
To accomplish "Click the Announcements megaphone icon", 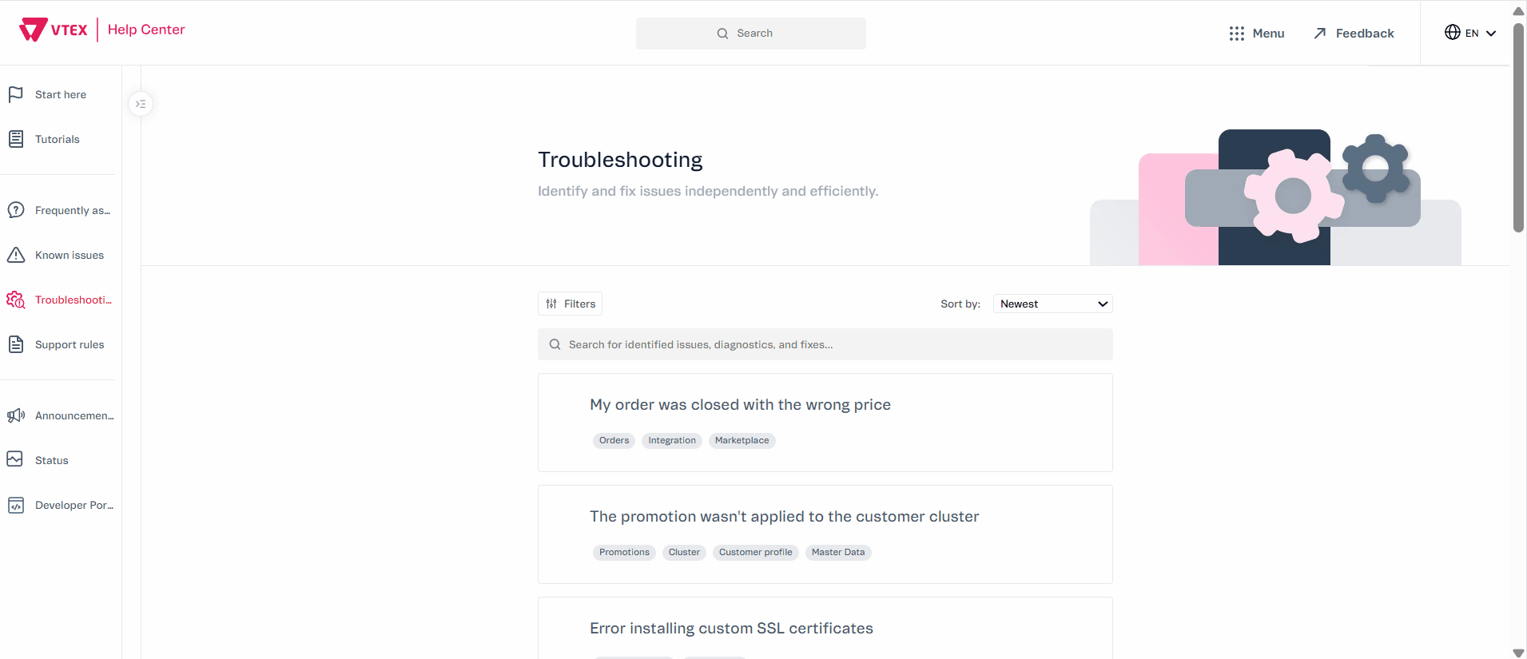I will click(15, 415).
